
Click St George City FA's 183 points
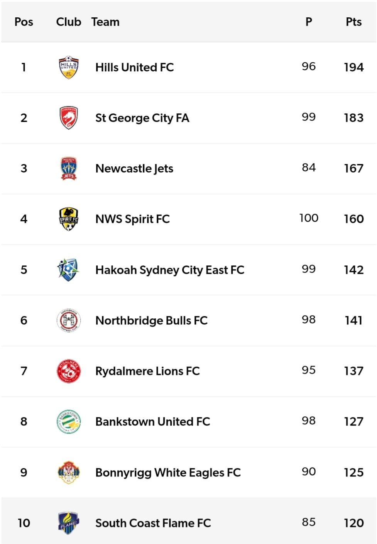point(353,118)
